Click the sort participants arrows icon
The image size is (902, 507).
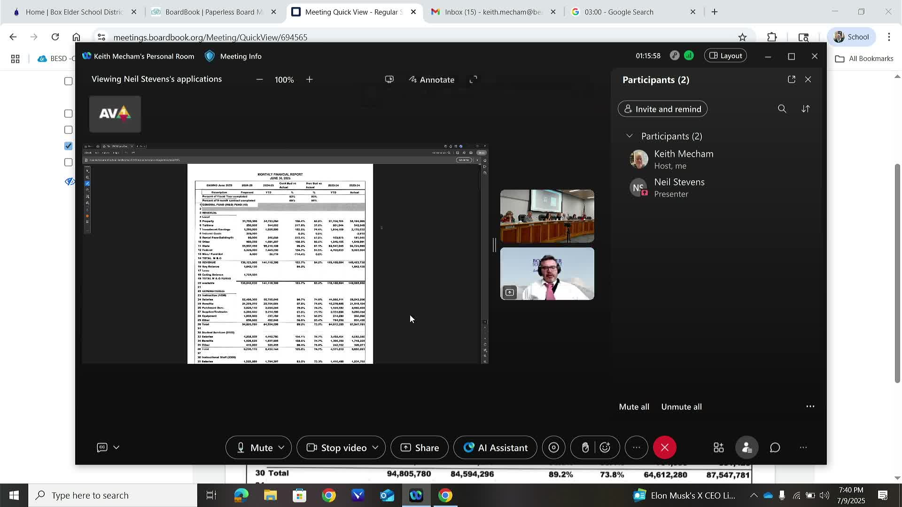pos(806,109)
